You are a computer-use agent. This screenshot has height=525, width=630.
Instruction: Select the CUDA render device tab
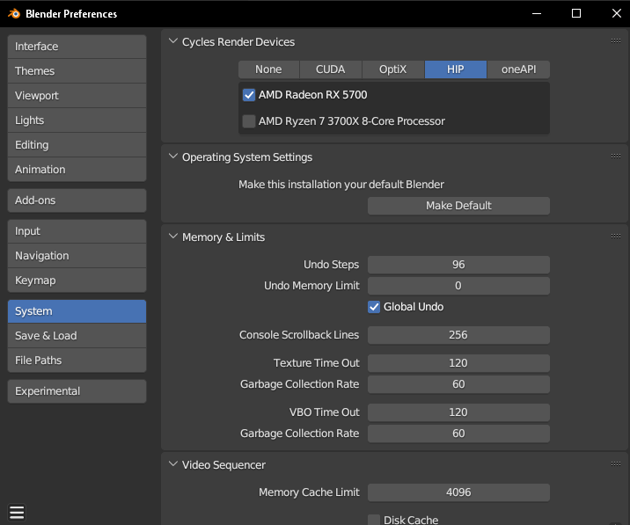click(x=331, y=69)
